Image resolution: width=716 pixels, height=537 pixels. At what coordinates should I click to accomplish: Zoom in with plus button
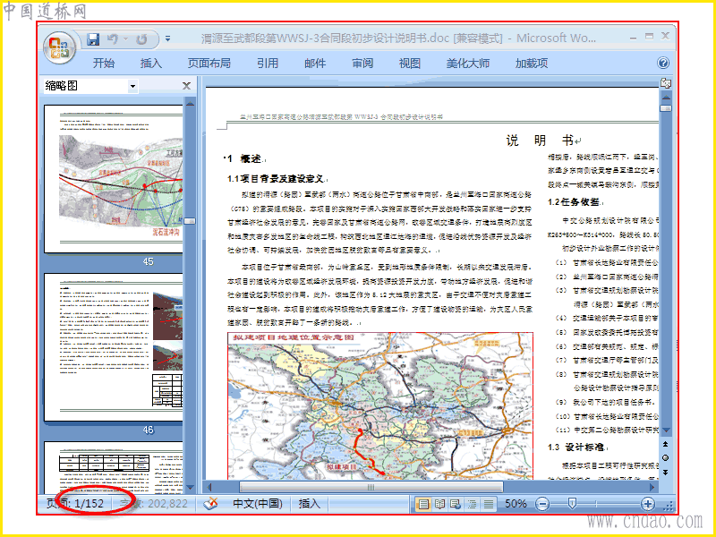click(x=647, y=504)
